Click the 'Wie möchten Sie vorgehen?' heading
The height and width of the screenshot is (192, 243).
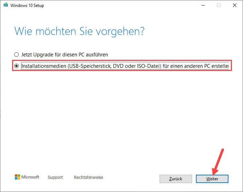[x=79, y=31]
